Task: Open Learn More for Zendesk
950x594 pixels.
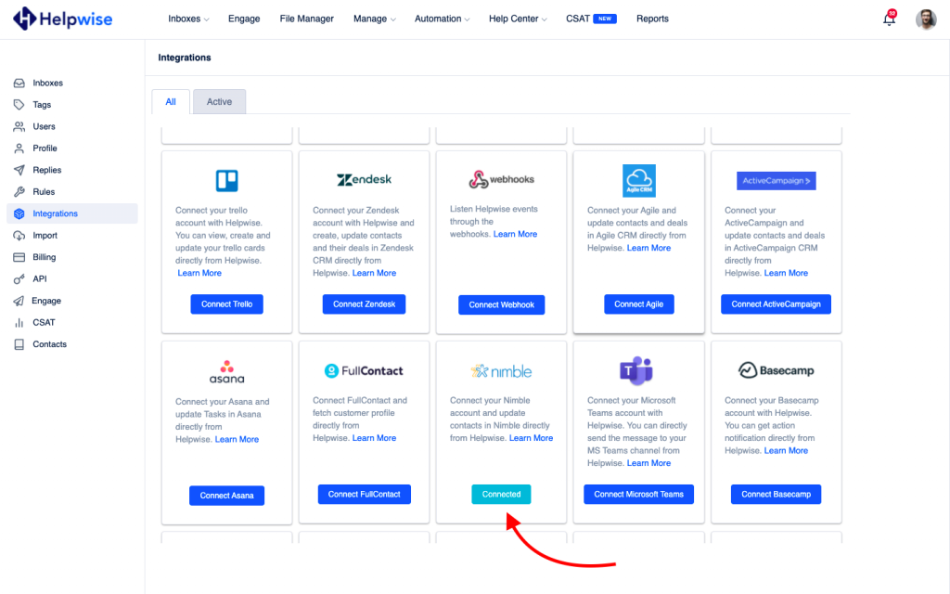Action: [x=375, y=274]
